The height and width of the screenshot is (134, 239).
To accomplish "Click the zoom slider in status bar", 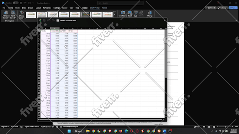I will (x=225, y=127).
